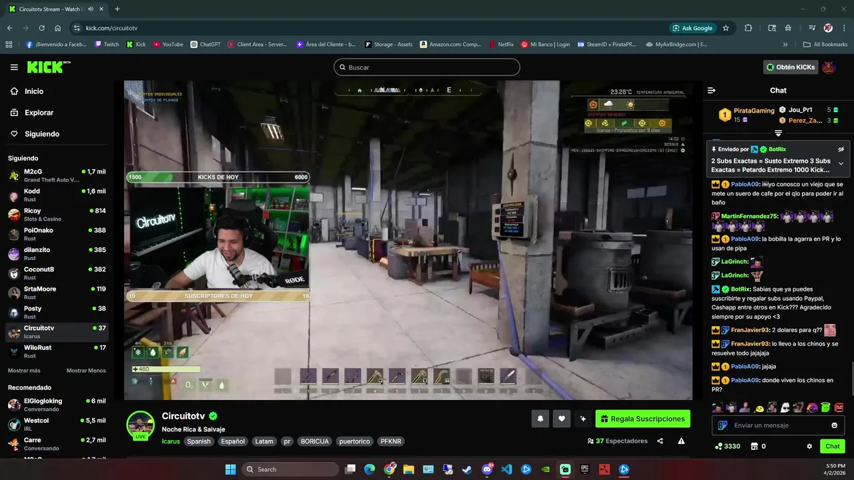Click the Buscar search field
Screen dimensions: 854x480
[427, 67]
